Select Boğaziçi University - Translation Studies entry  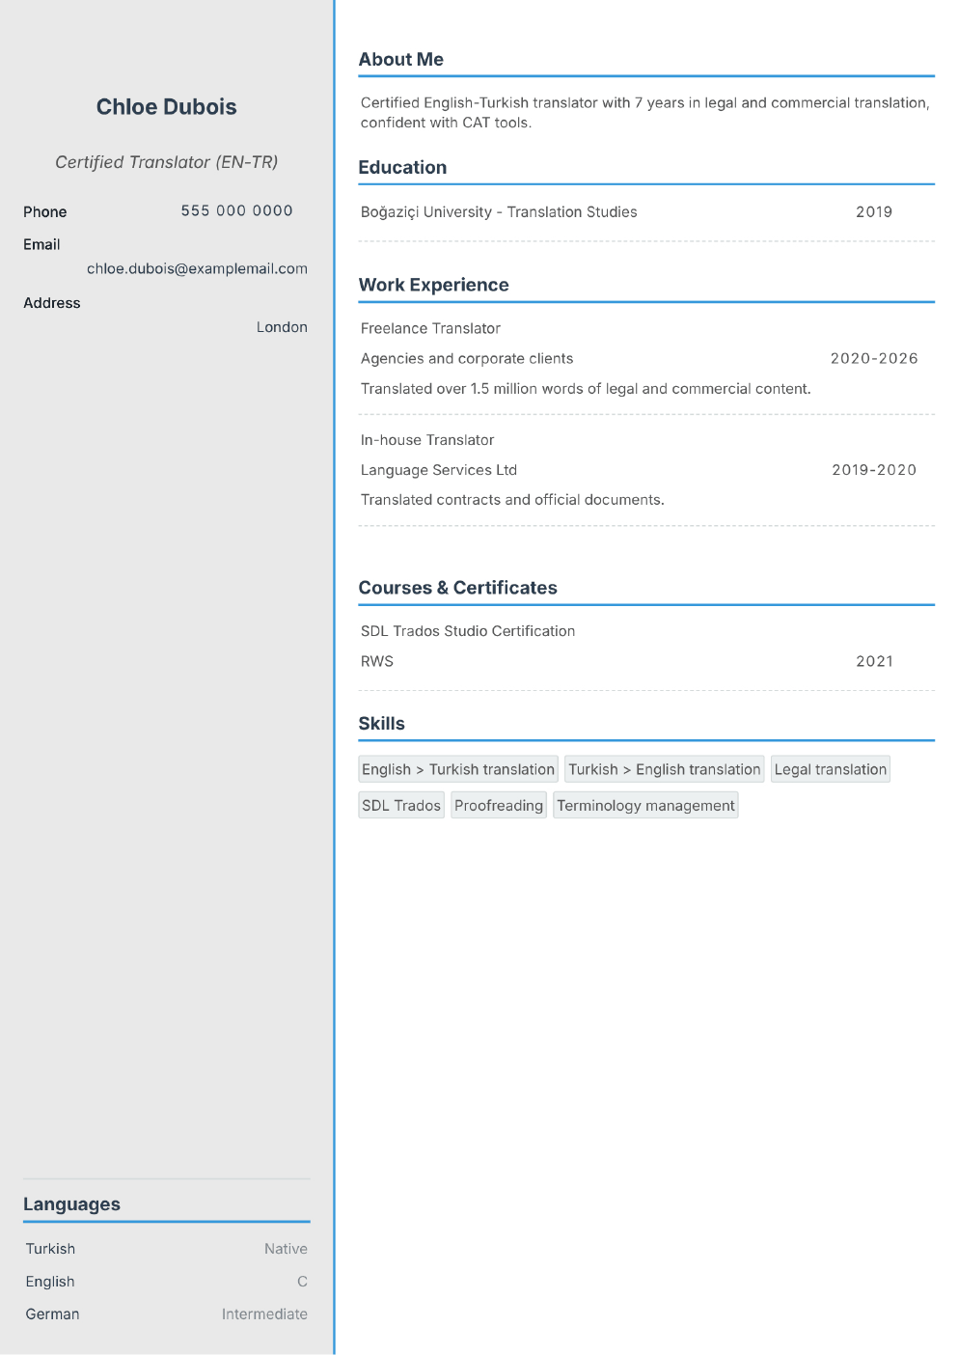pyautogui.click(x=499, y=212)
